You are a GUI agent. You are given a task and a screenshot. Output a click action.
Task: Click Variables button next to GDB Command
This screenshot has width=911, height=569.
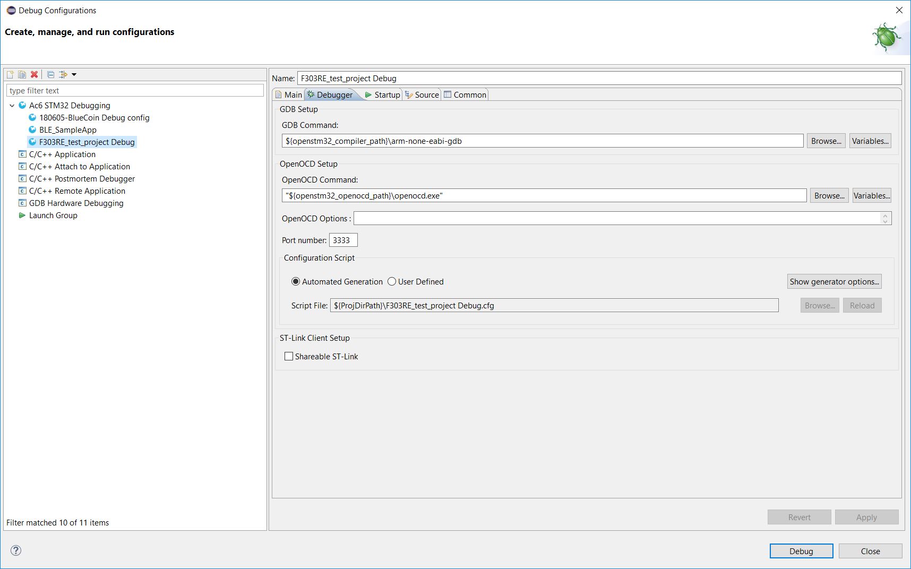pyautogui.click(x=870, y=141)
